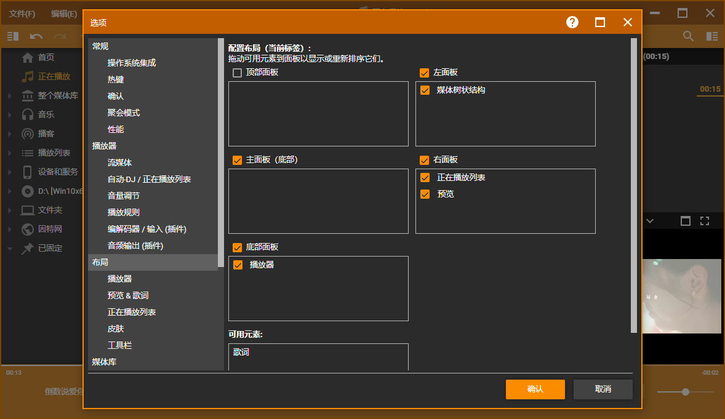
Task: Click the podcast icon in the sidebar
Action: click(28, 134)
